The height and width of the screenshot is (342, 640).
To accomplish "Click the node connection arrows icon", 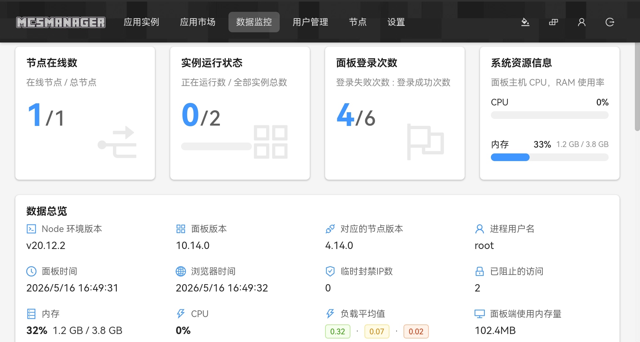I will pos(117,142).
